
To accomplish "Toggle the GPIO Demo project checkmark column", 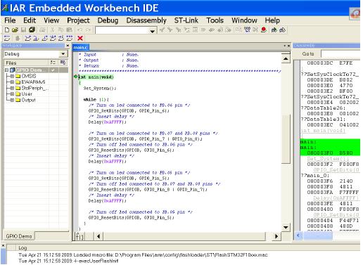I will click(53, 70).
